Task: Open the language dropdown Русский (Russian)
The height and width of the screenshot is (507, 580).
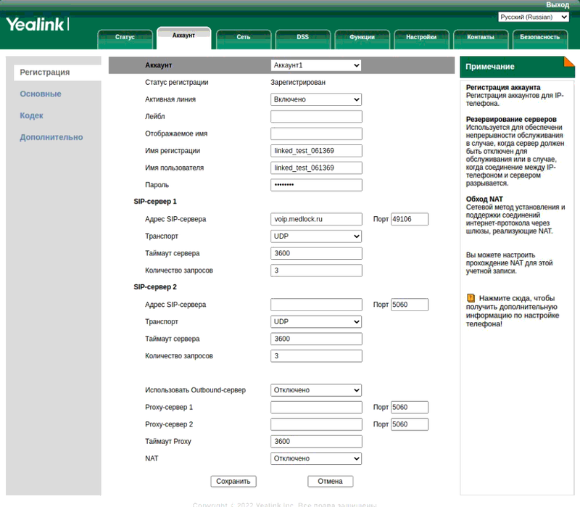Action: tap(534, 17)
